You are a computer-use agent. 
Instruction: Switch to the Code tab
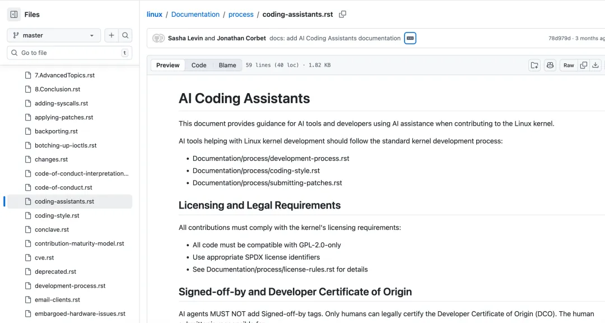point(199,65)
